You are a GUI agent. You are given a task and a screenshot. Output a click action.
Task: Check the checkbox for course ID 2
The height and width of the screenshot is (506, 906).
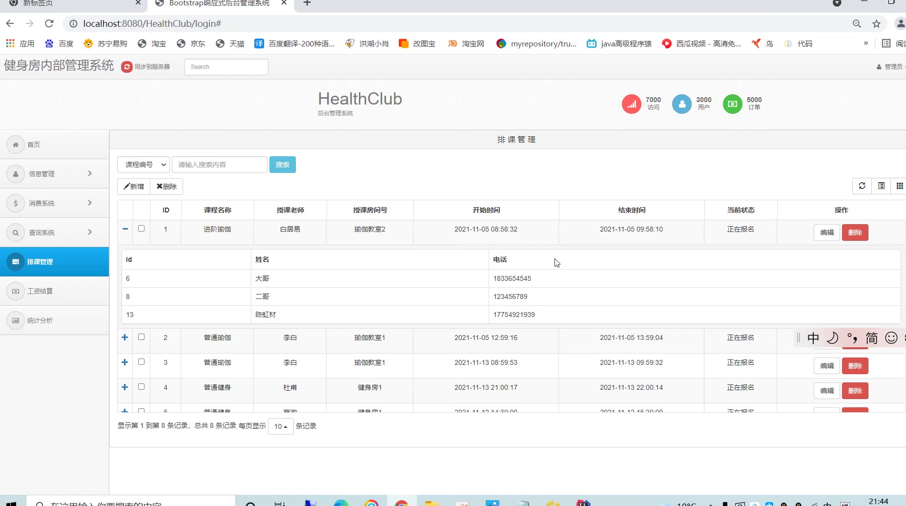tap(142, 337)
